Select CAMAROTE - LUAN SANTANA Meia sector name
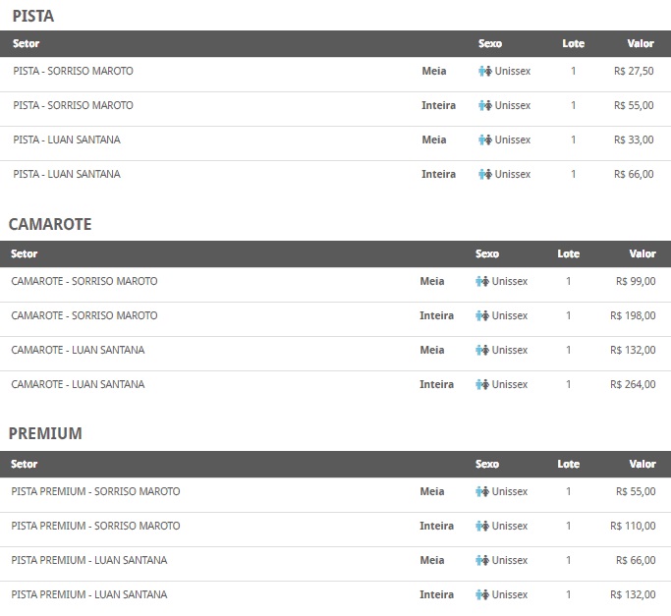Screen dimensions: 671x616 pyautogui.click(x=78, y=350)
